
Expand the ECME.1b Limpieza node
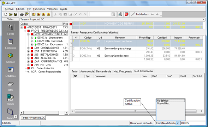click(x=32, y=38)
